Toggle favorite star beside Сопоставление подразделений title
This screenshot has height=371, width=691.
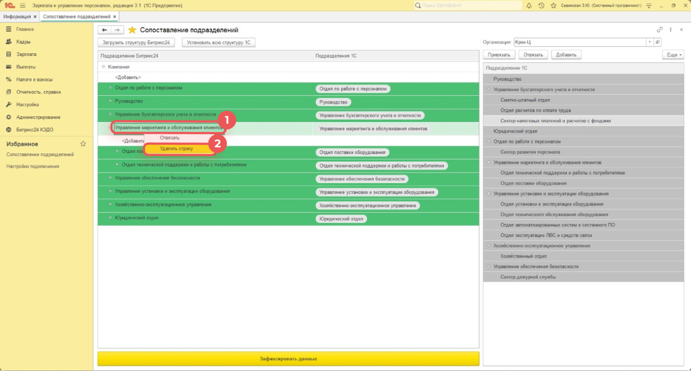tap(132, 30)
